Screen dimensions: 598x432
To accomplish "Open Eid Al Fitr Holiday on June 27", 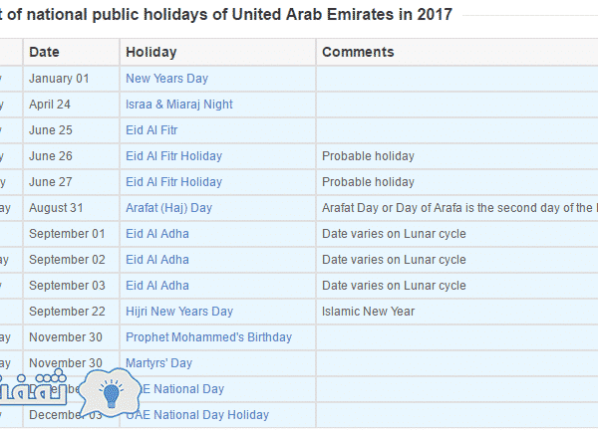I will click(x=173, y=182).
